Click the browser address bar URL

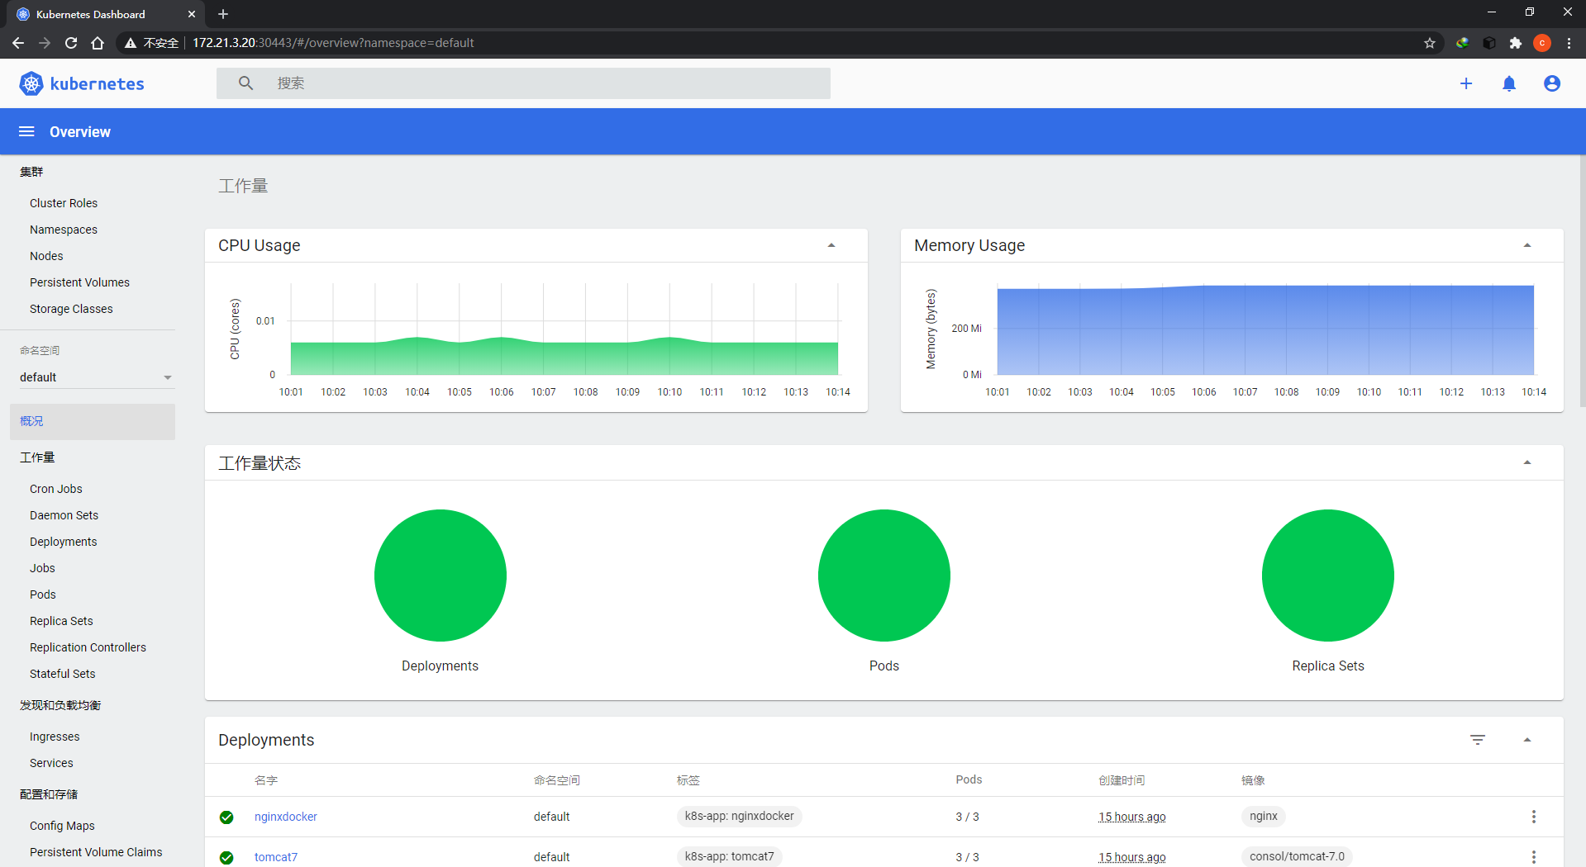(x=333, y=43)
